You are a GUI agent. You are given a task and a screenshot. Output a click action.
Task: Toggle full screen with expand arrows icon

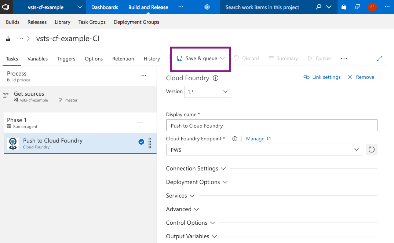pos(379,58)
